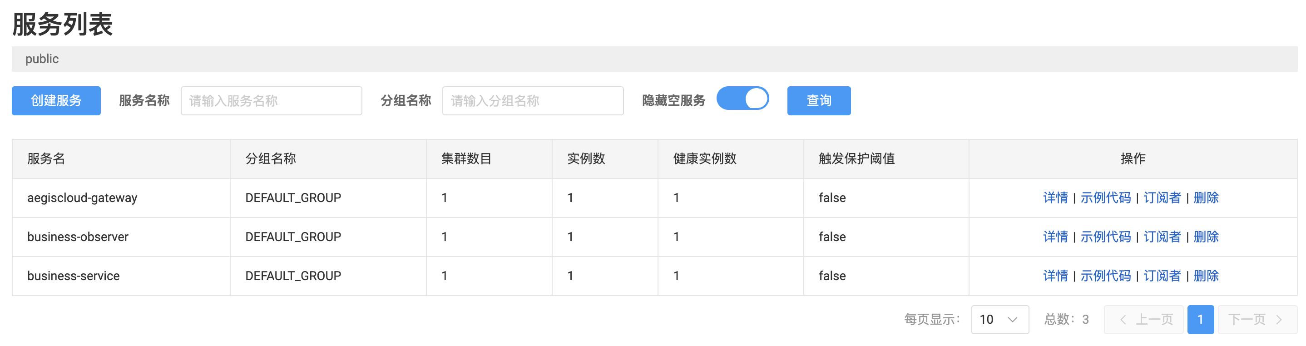Screen dimensions: 1306x346
Task: Click the 查询 search button
Action: click(x=818, y=101)
